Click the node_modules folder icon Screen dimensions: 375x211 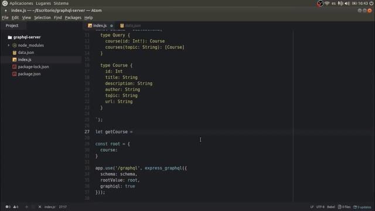15,45
